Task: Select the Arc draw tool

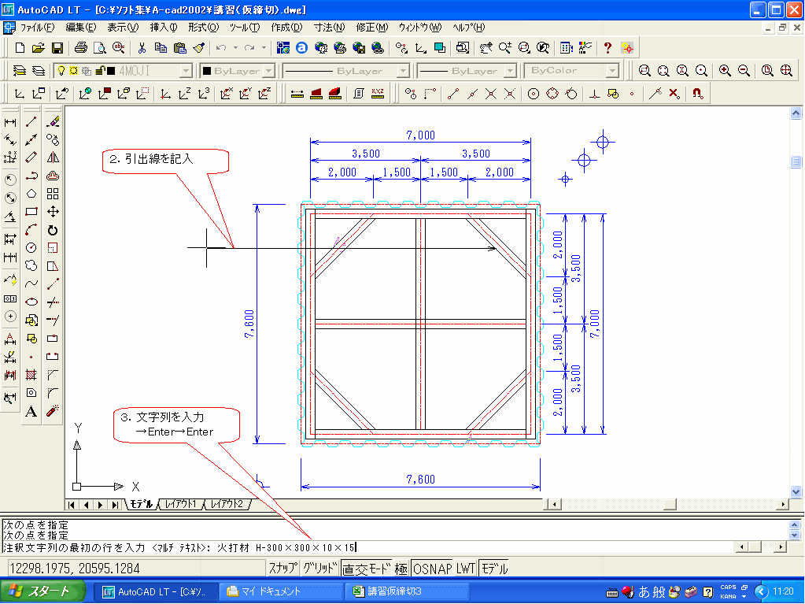Action: pos(31,230)
